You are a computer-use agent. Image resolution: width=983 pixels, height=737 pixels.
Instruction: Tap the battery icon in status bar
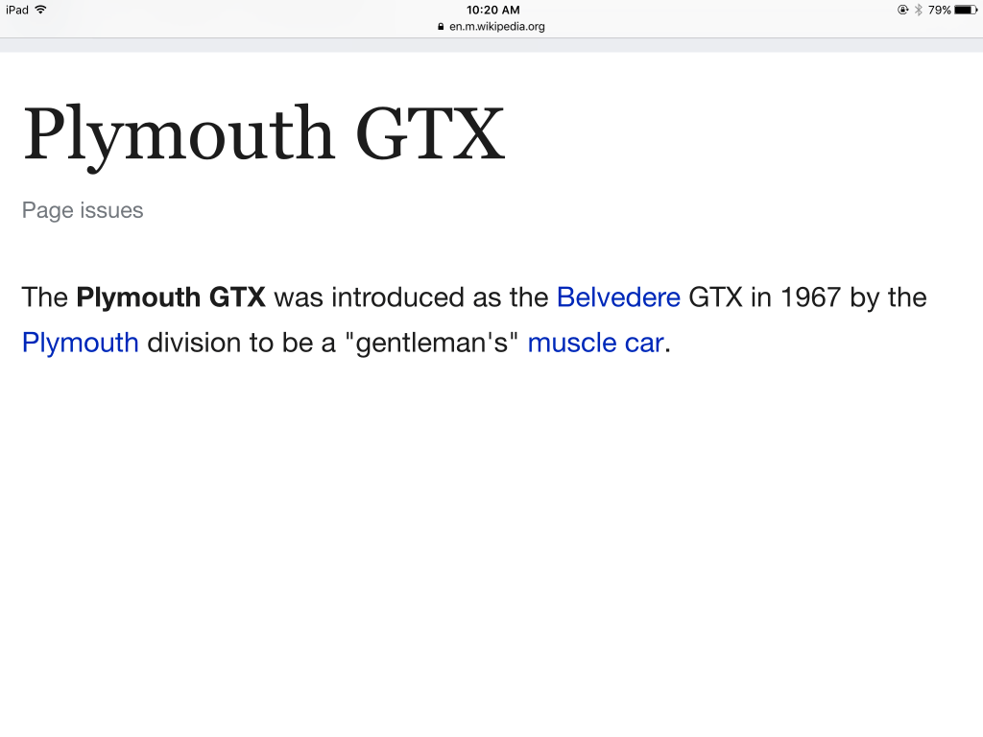click(965, 10)
